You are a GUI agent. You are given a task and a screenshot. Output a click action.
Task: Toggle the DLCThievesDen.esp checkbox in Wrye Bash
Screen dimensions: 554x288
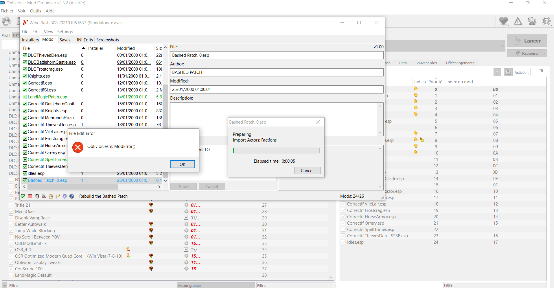(25, 55)
